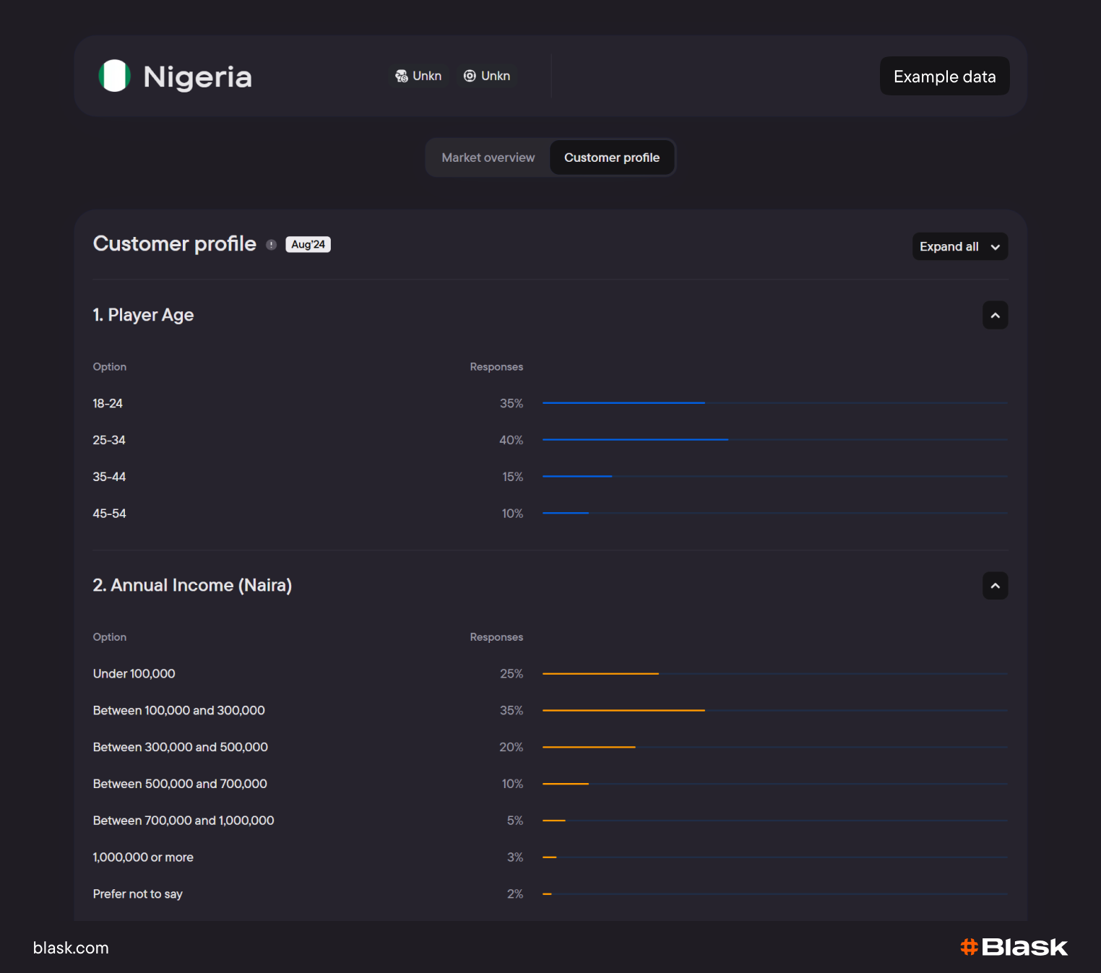Screen dimensions: 1101x973
Task: Open the Expand all dropdown
Action: [959, 246]
